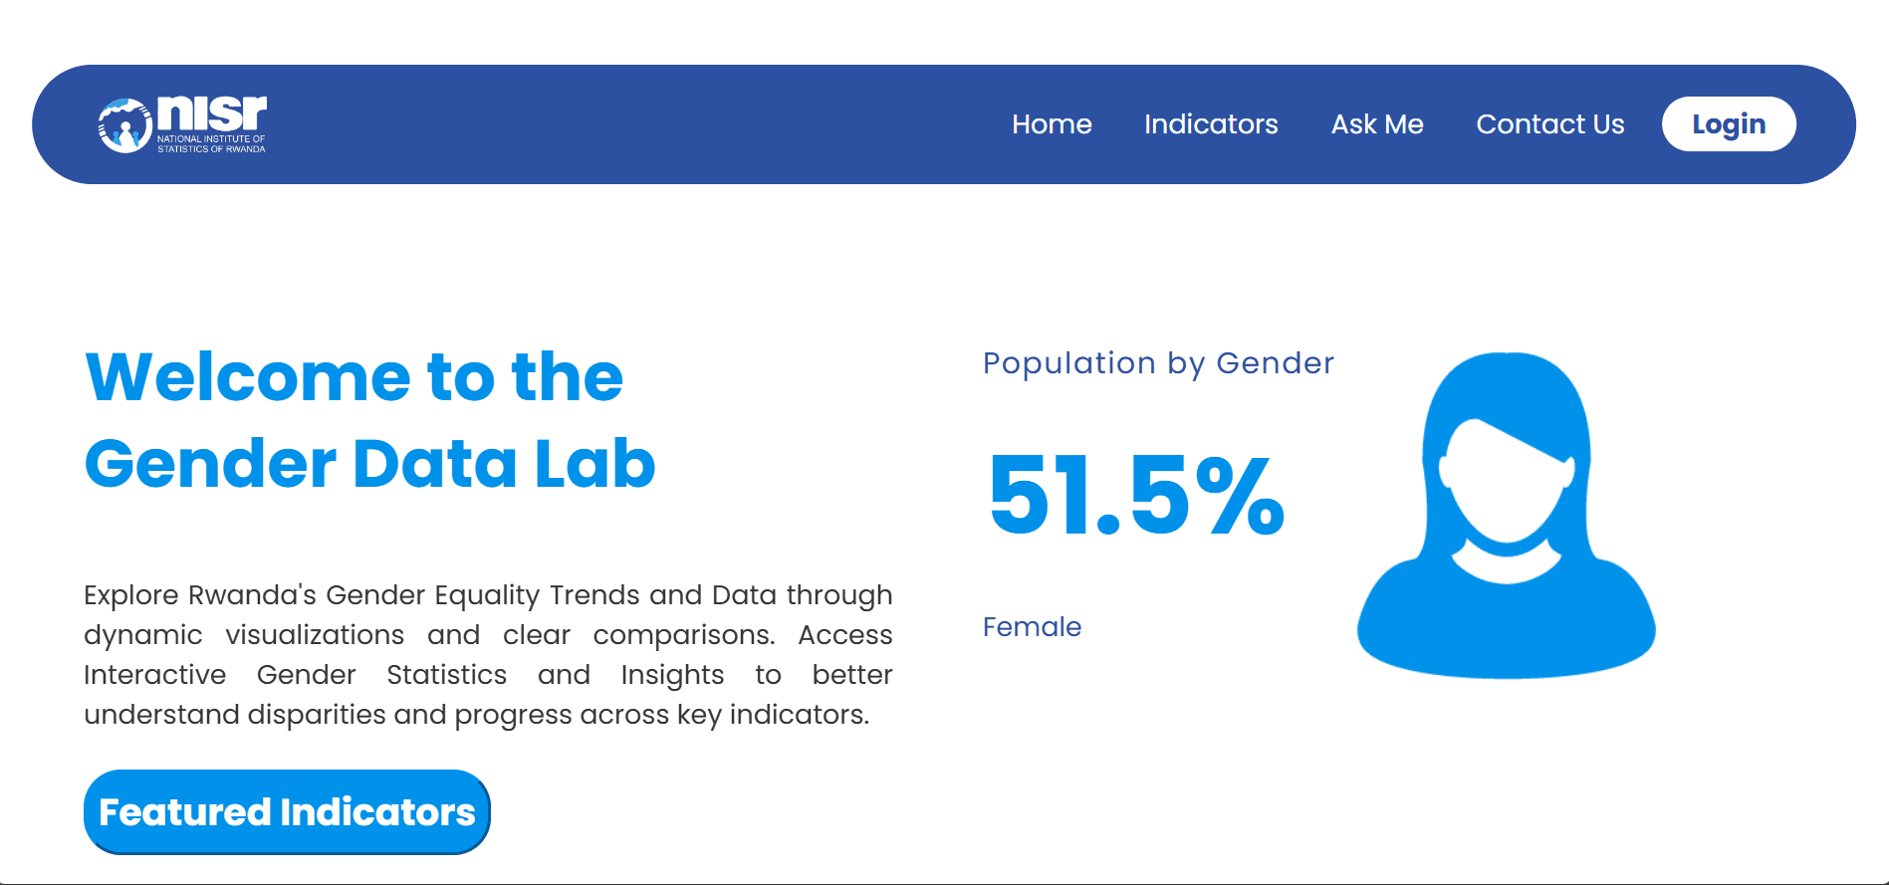Click the shoulders of the female silhouette graphic
Viewport: 1889px width, 885px height.
1506,627
